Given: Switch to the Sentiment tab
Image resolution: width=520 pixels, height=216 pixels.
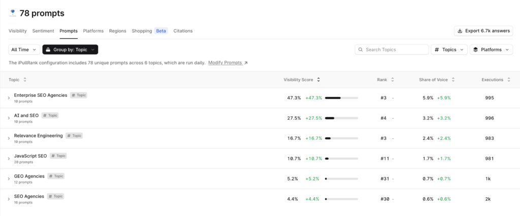Looking at the screenshot, I should pyautogui.click(x=43, y=31).
